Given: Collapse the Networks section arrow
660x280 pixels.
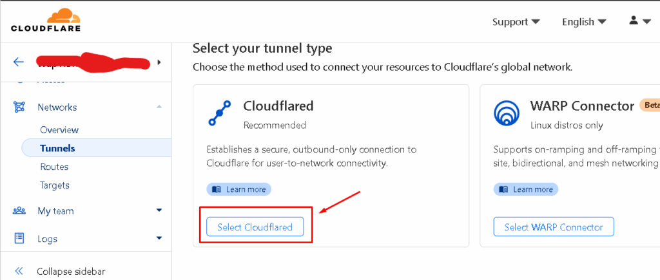Looking at the screenshot, I should (159, 107).
